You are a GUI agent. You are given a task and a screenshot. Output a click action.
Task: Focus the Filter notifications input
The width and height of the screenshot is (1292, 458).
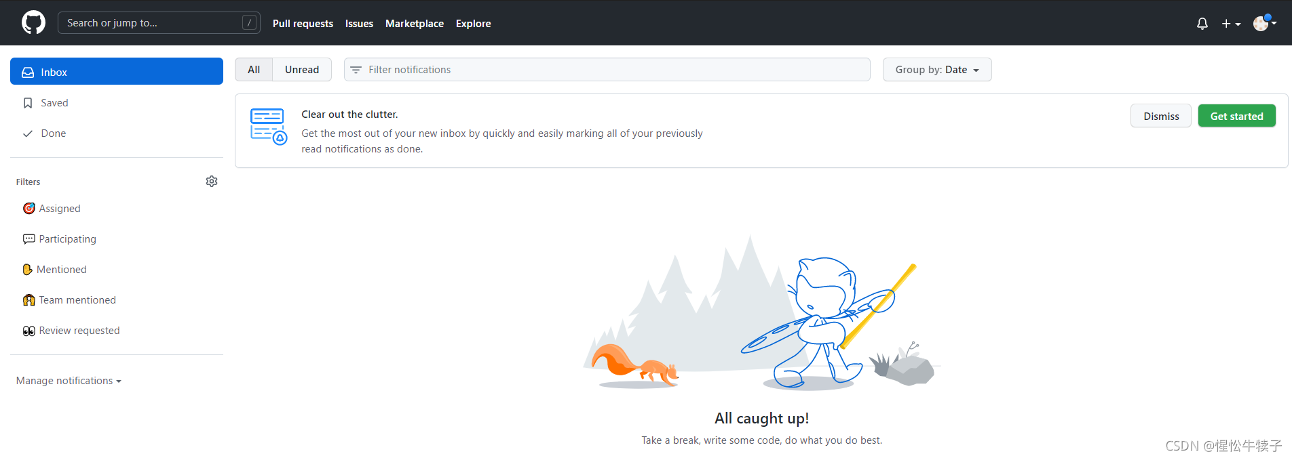coord(607,70)
